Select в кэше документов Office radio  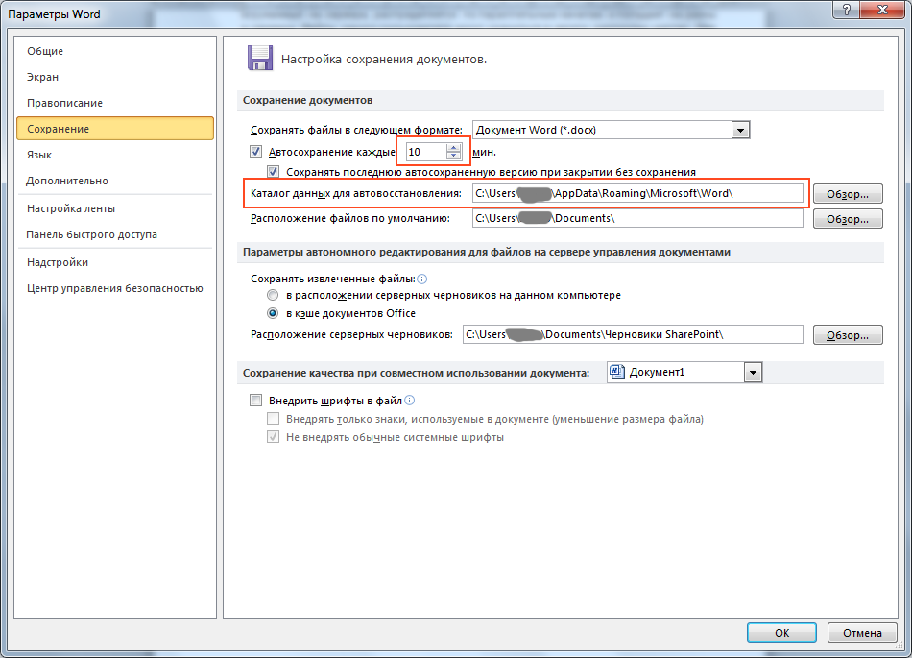coord(273,313)
